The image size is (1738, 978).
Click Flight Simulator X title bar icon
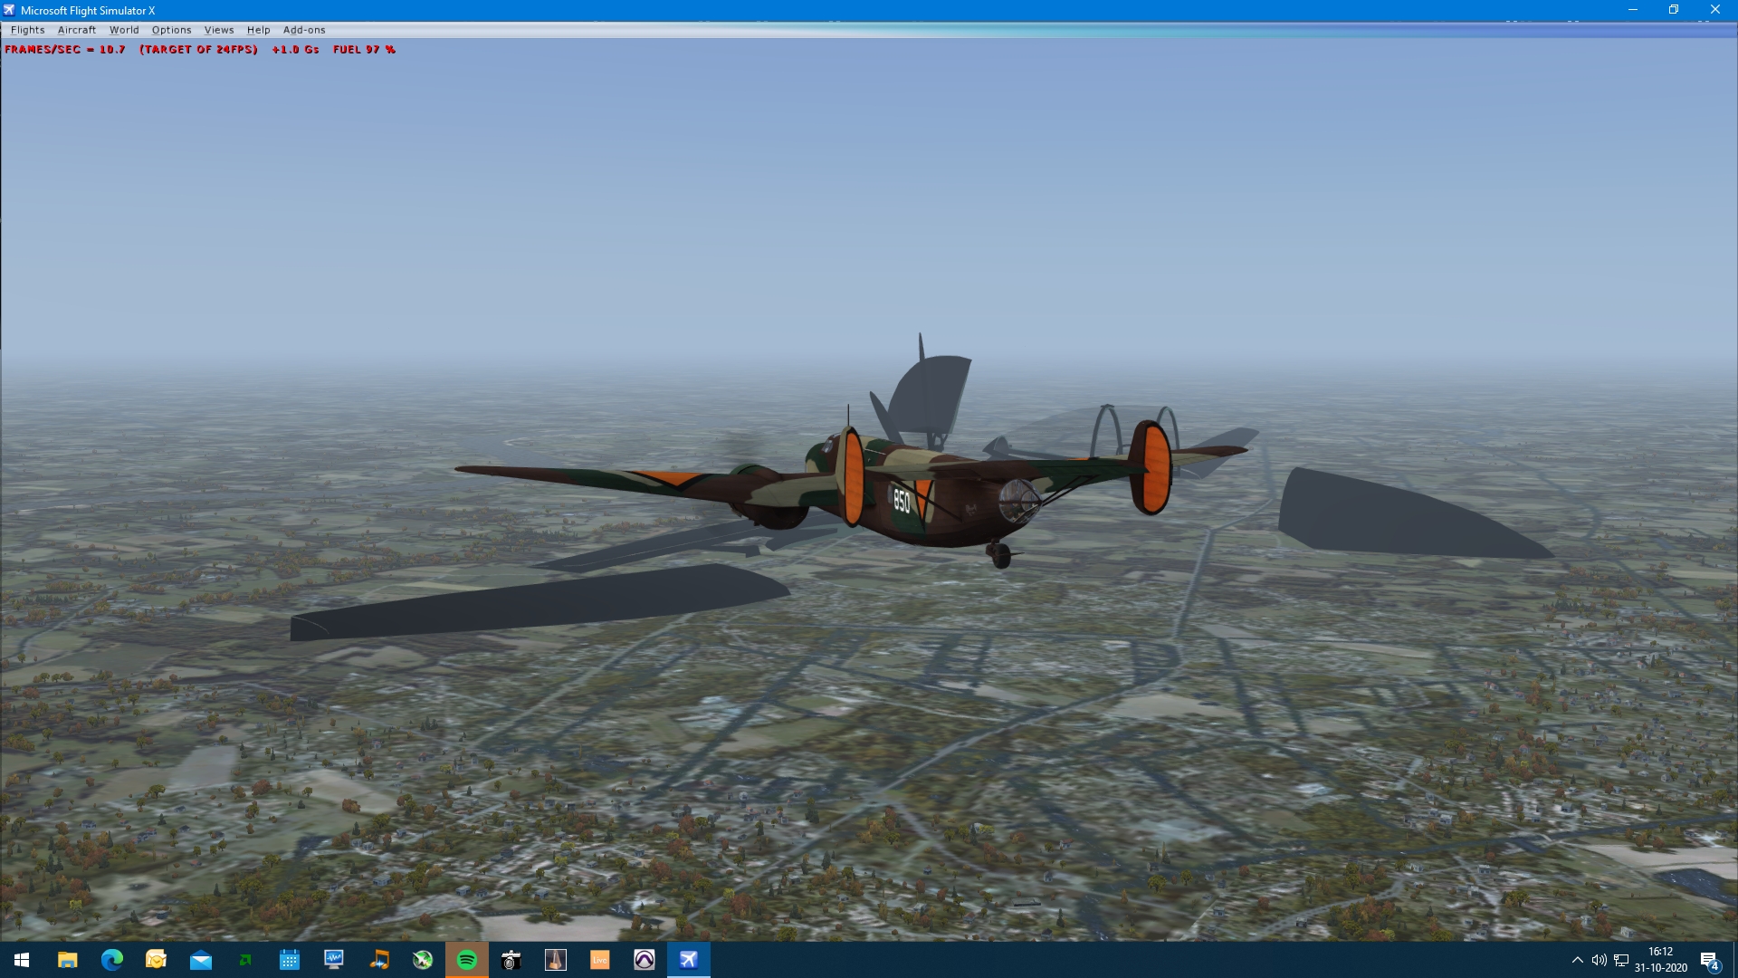pyautogui.click(x=9, y=10)
